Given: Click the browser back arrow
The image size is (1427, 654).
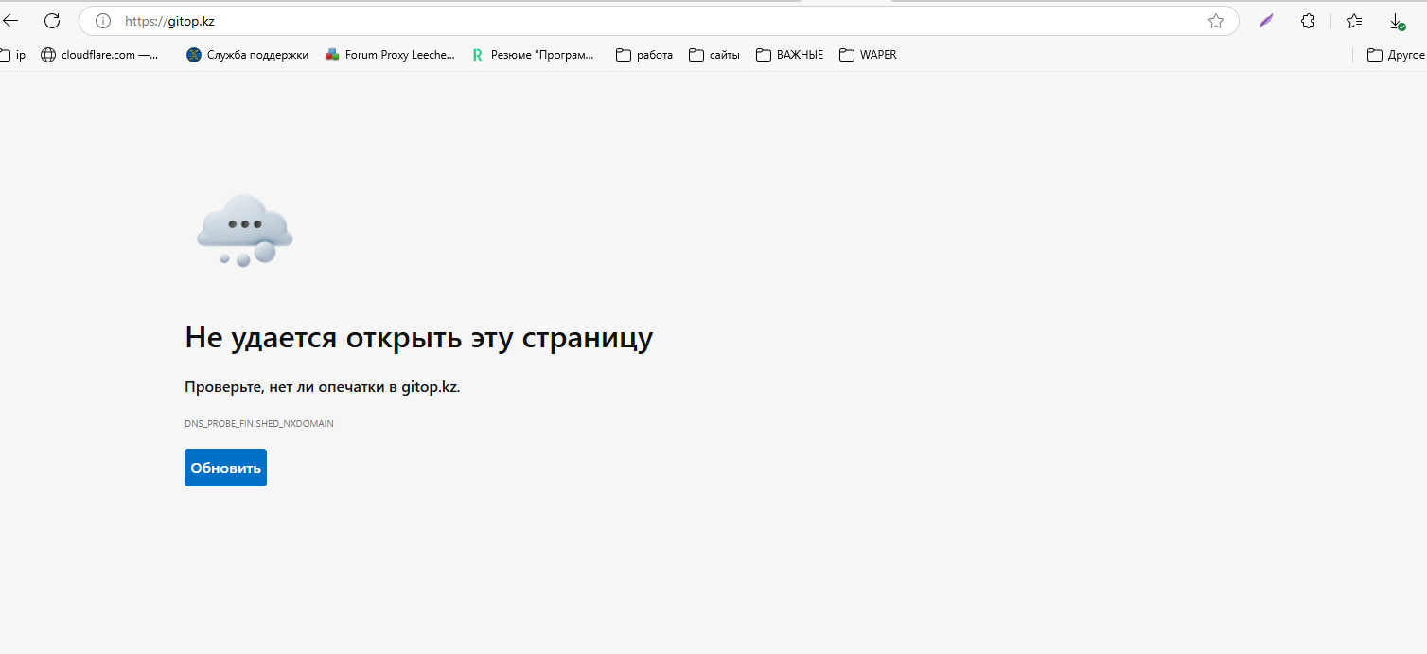Looking at the screenshot, I should coord(10,21).
